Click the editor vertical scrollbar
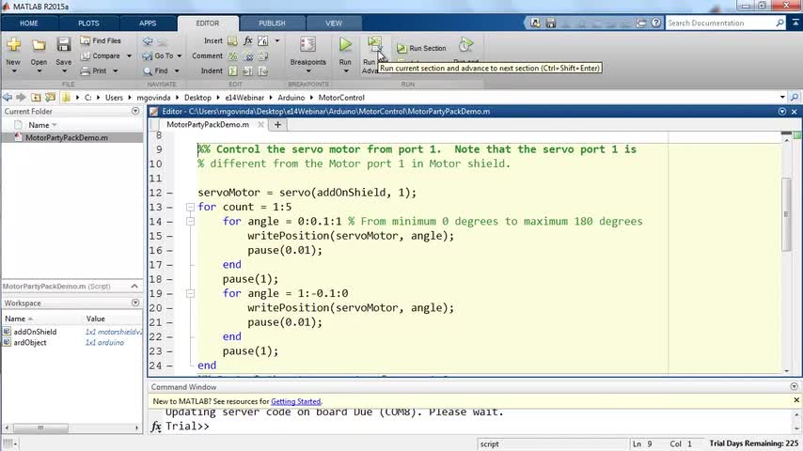 coord(786,214)
